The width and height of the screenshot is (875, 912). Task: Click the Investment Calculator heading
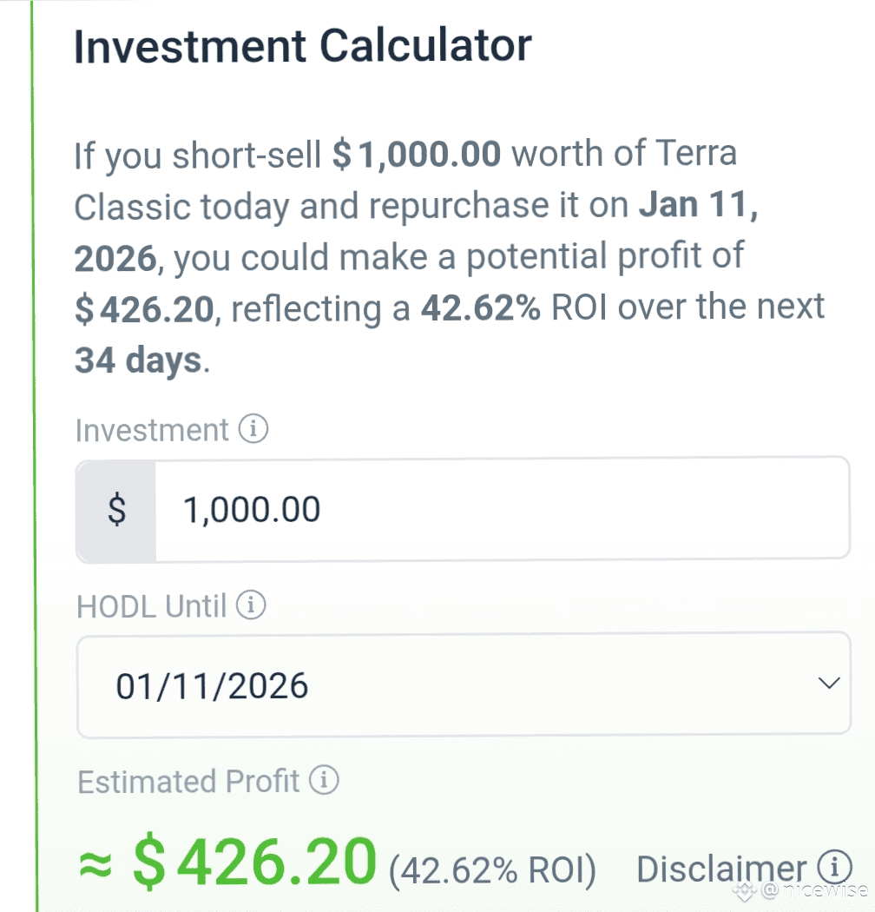(x=303, y=46)
